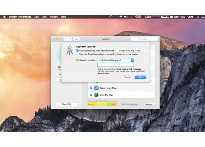Click the Find My Mac radar icon
Screen dimensions: 205x147
[x=96, y=95]
